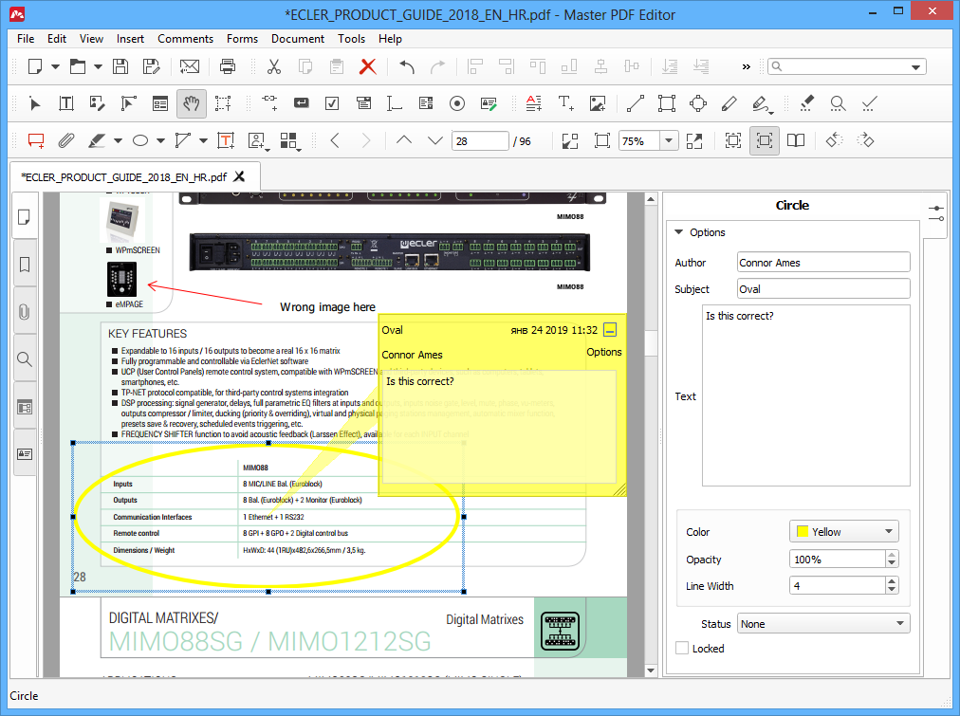Minimize the Oval comment popup
960x716 pixels.
point(610,330)
